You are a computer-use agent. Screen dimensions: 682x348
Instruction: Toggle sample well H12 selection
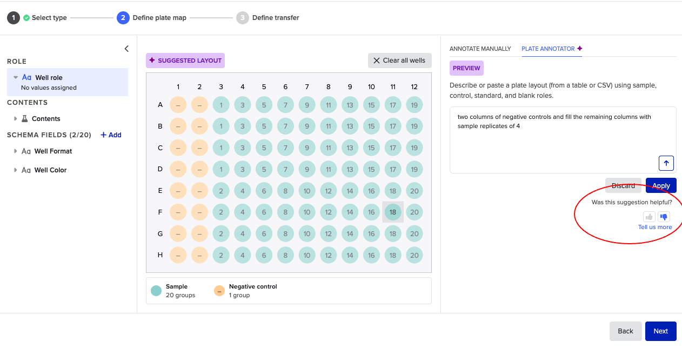tap(414, 255)
